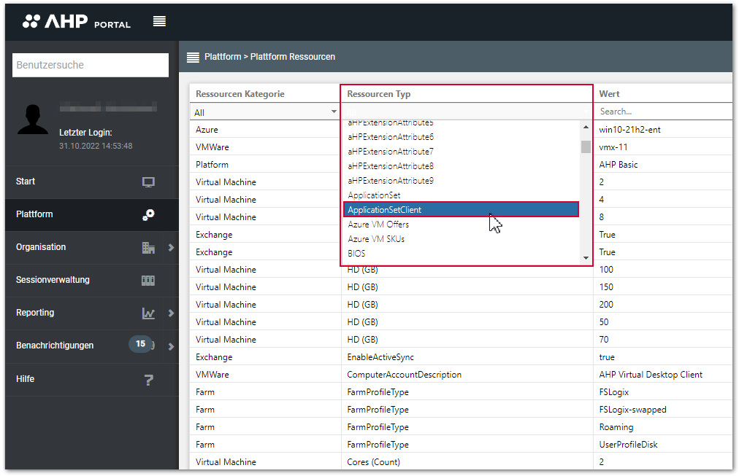Click the Benutzersuche search field
739x476 pixels.
point(91,65)
